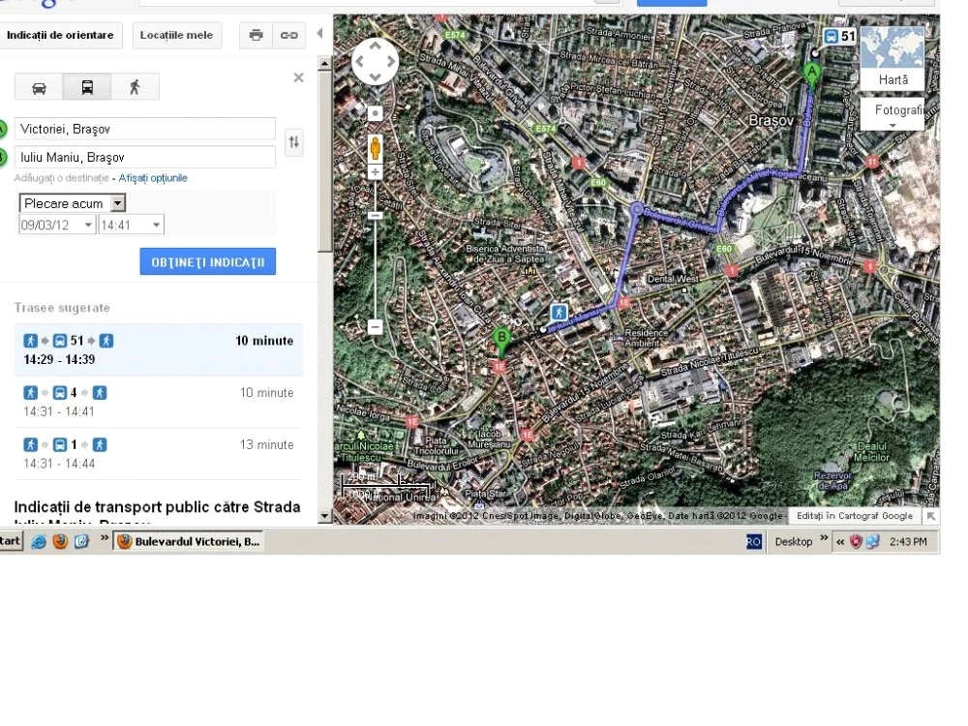Click the print directions icon
This screenshot has height=726, width=968.
pyautogui.click(x=257, y=35)
